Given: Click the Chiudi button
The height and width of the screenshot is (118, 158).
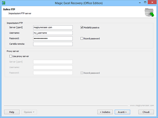Looking at the screenshot, I should coord(146,112).
